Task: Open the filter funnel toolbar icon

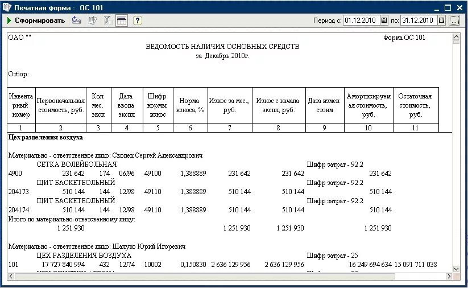Action: (x=107, y=20)
